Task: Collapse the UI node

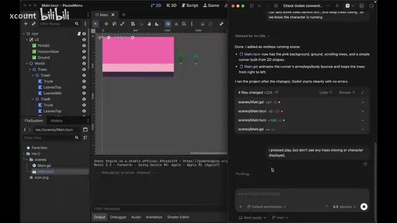Action: pyautogui.click(x=27, y=40)
